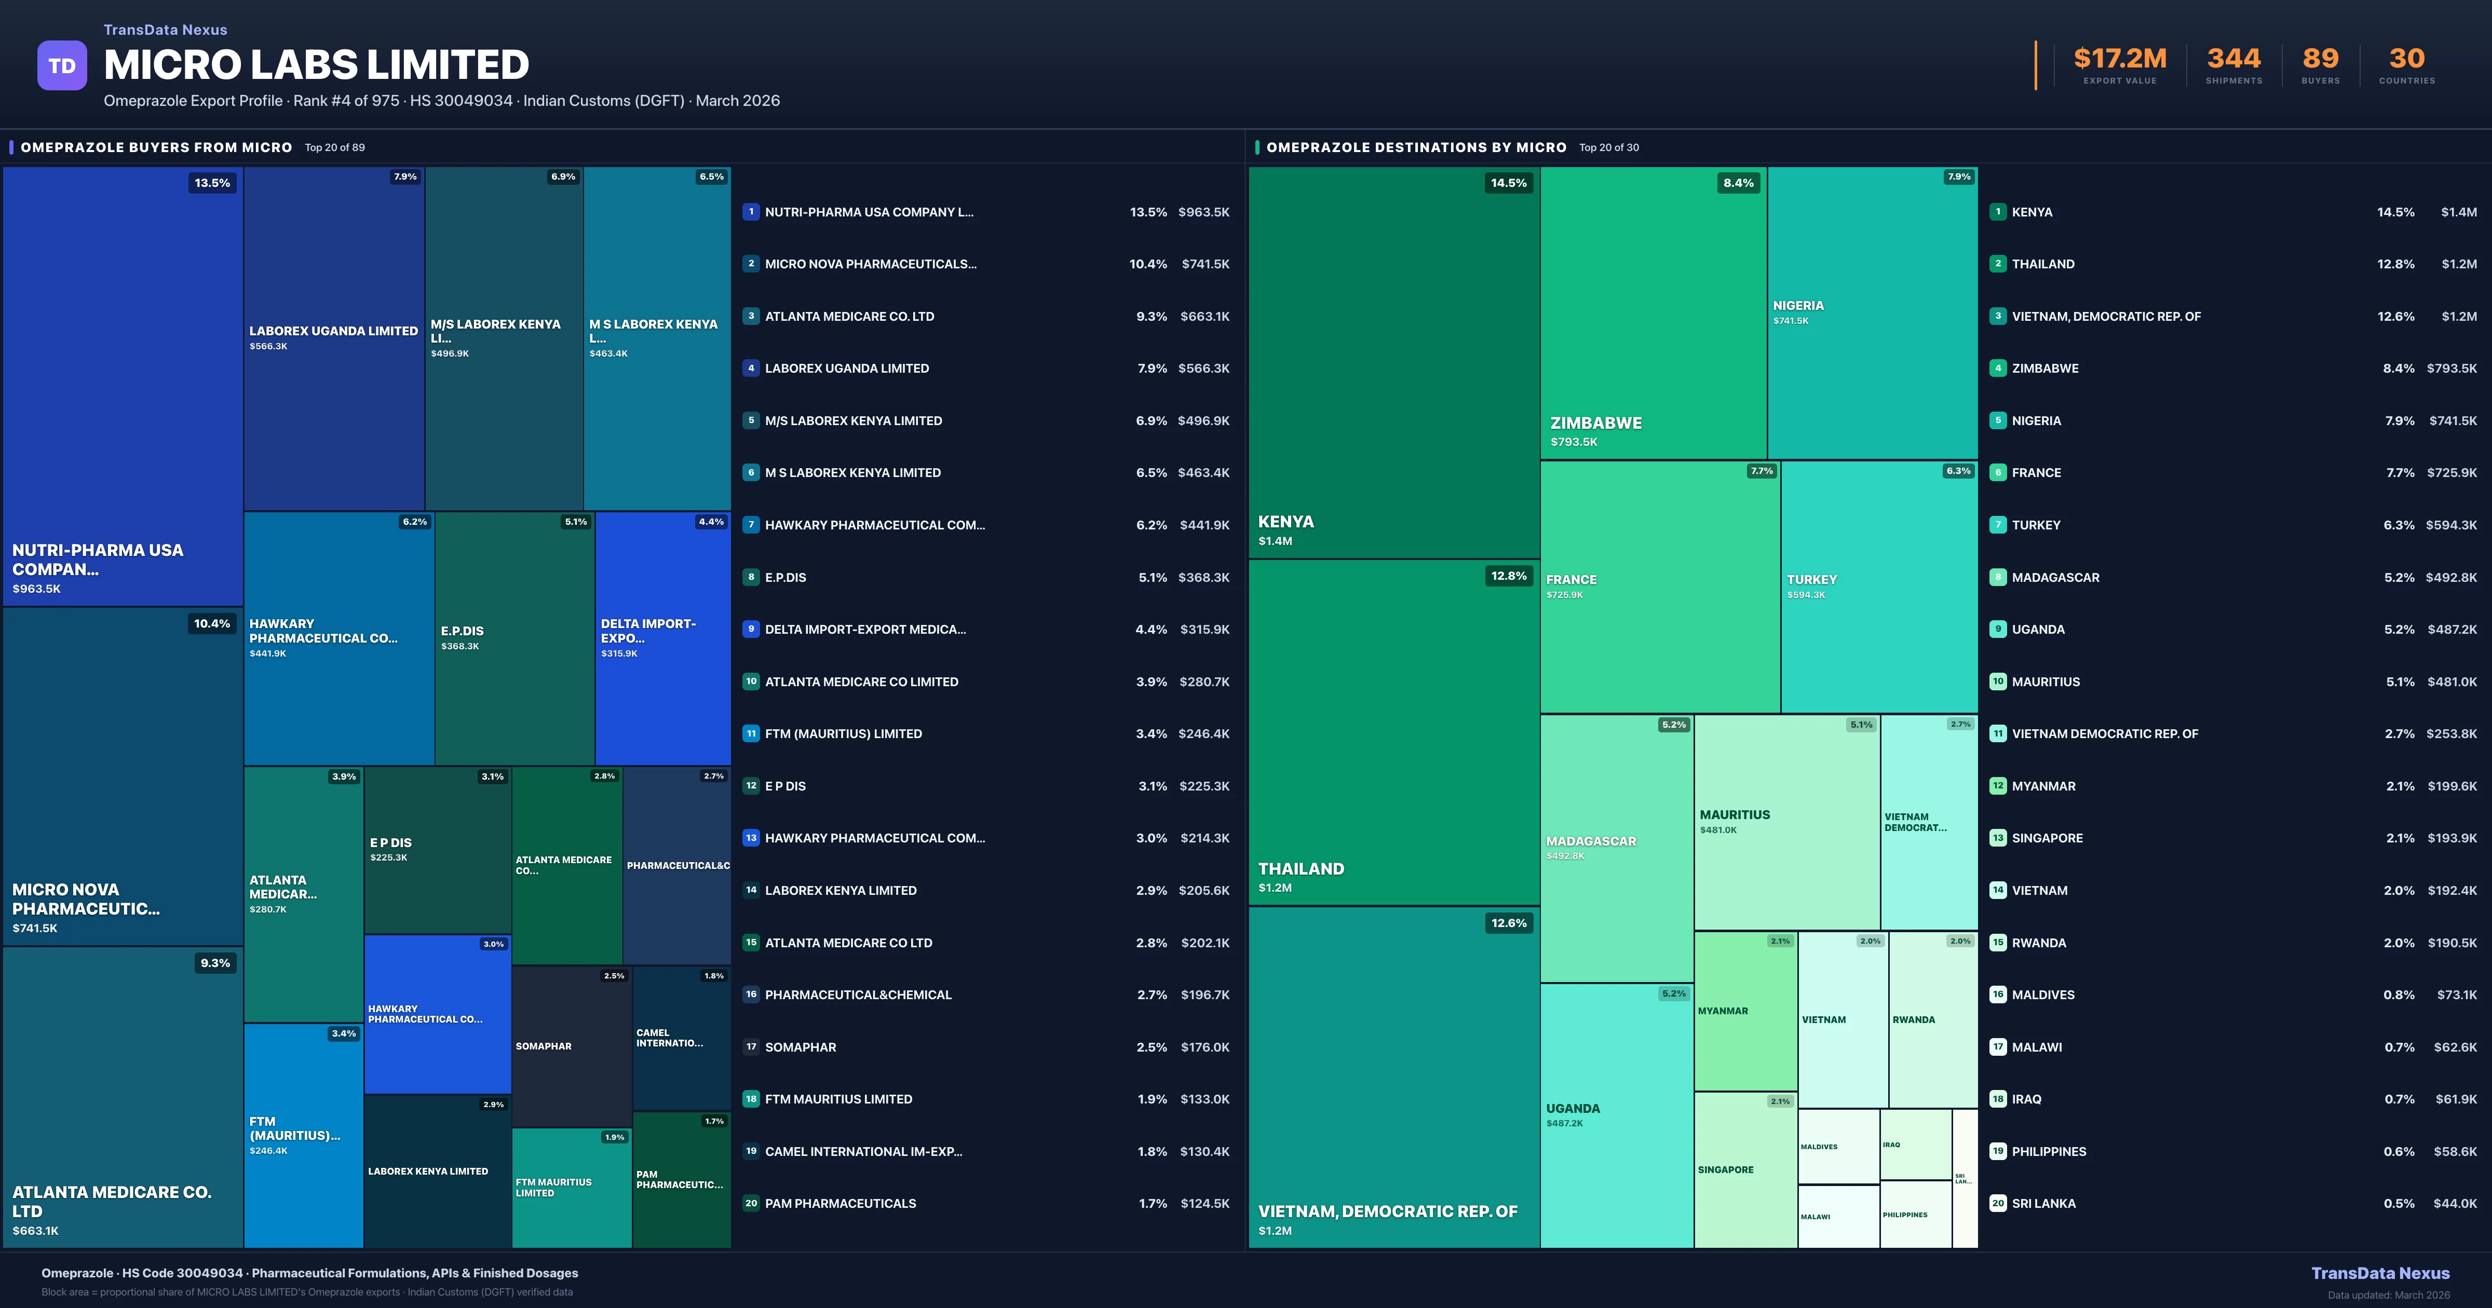Select the OMEPRAZOLE DESTINATIONS BY MICRO section header
This screenshot has height=1308, width=2492.
(1416, 147)
